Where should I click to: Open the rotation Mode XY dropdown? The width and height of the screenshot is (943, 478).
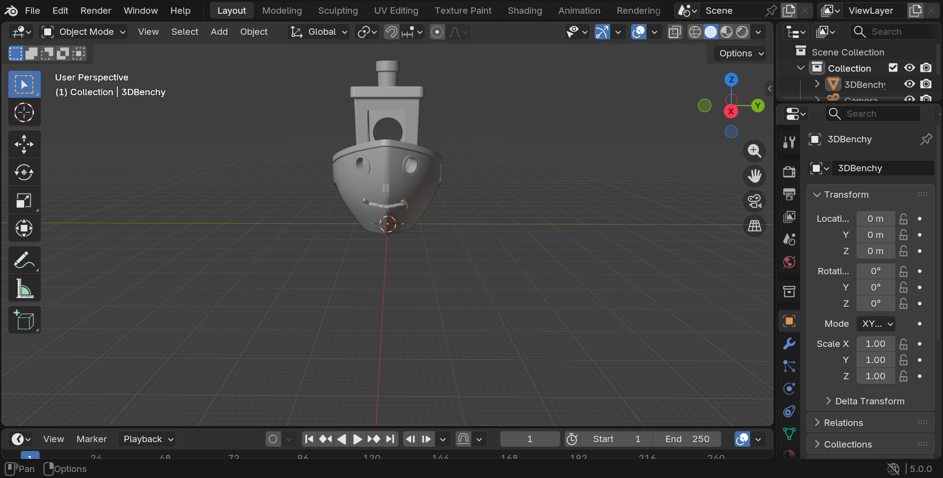coord(876,324)
